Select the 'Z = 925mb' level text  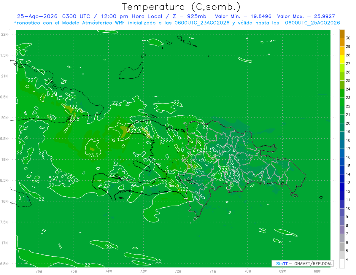point(189,16)
